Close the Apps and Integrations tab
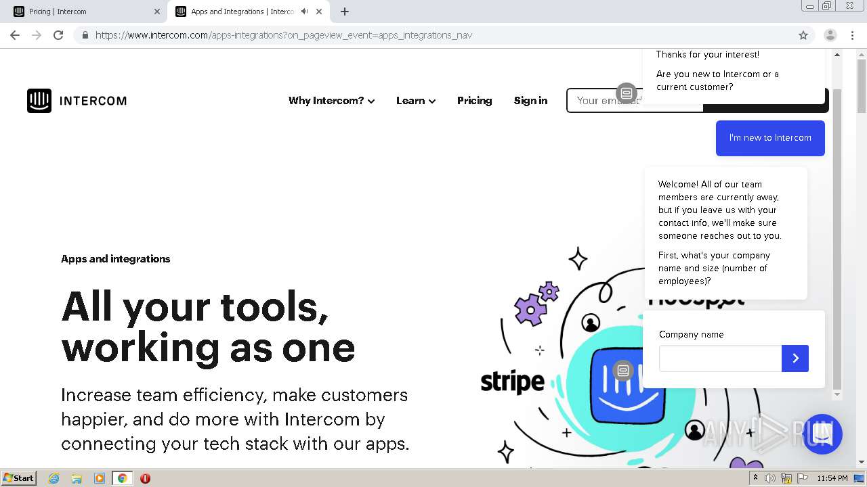867x487 pixels. tap(319, 11)
